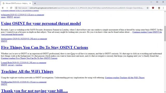This screenshot has width=166, height=93.
Task: Click the scrollbar up arrow
Action: point(165,11)
